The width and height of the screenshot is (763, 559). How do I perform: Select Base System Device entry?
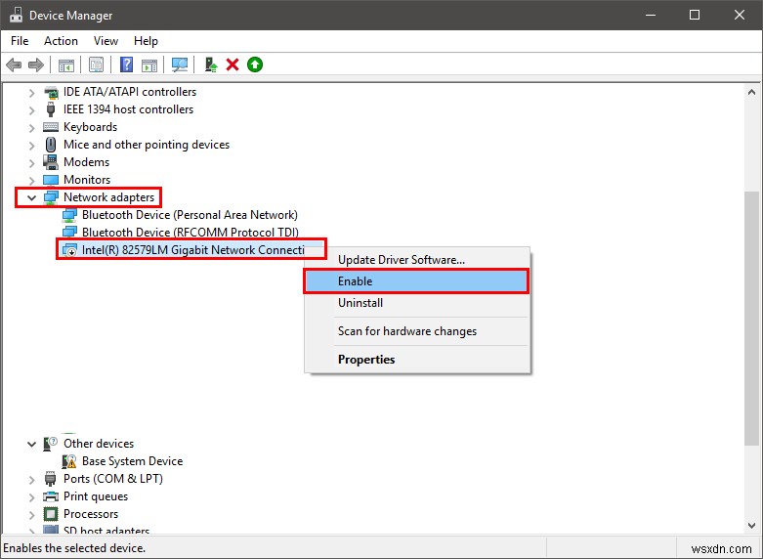132,461
